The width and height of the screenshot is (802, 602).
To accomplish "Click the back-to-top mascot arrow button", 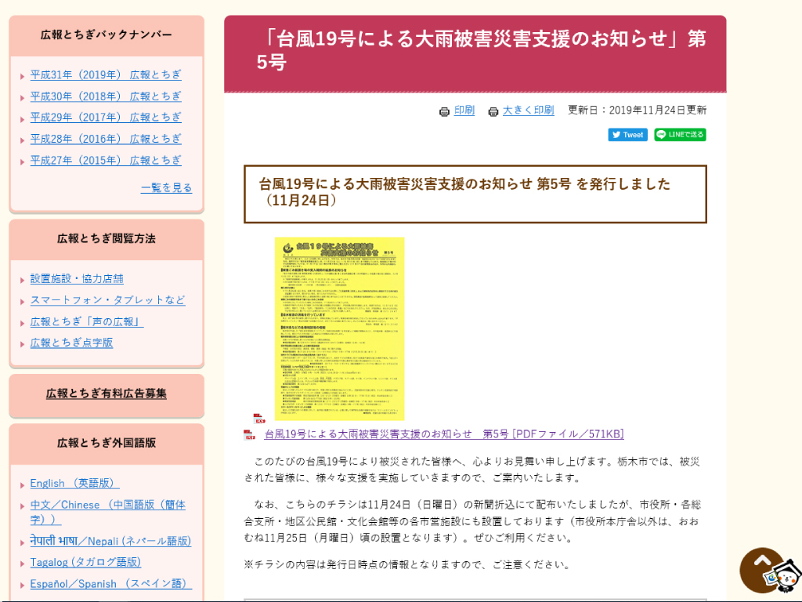I will click(x=771, y=571).
